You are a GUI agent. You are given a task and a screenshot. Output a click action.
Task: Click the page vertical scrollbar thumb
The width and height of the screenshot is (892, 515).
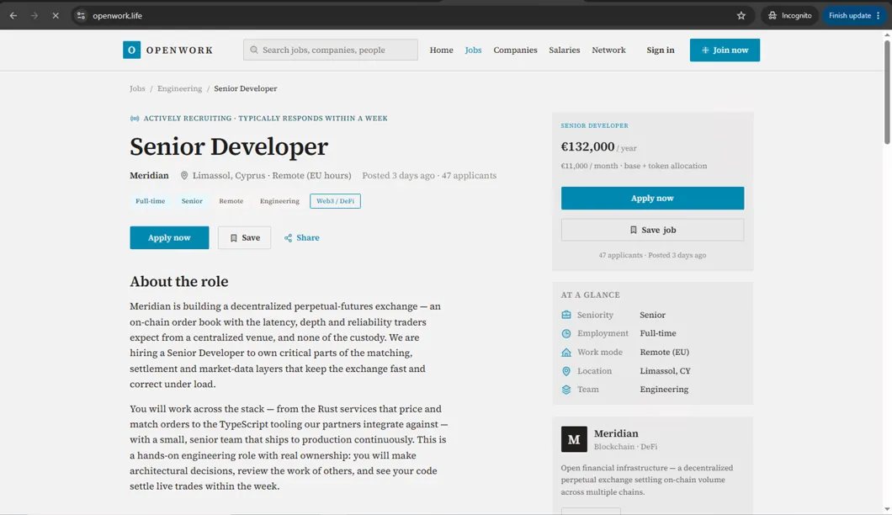point(887,93)
